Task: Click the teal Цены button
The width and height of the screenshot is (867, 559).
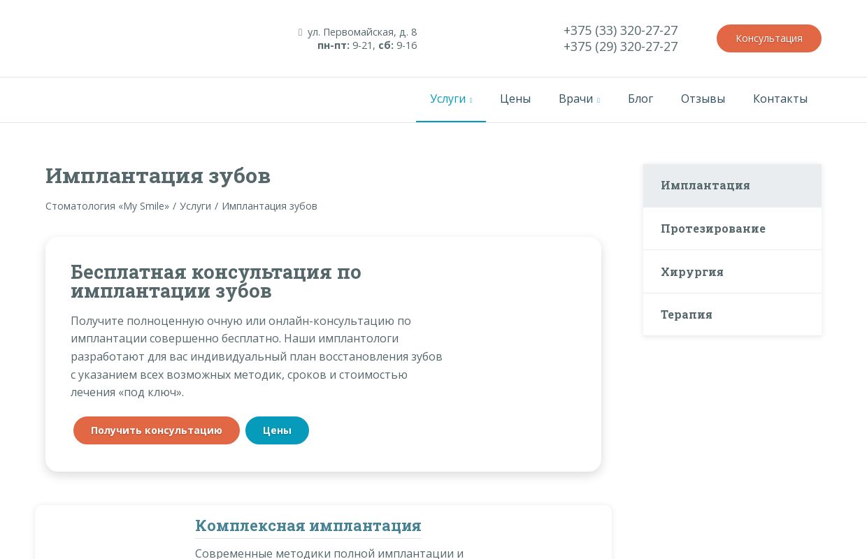Action: 277,430
